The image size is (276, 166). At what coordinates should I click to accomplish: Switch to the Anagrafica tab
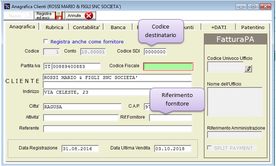[22, 27]
